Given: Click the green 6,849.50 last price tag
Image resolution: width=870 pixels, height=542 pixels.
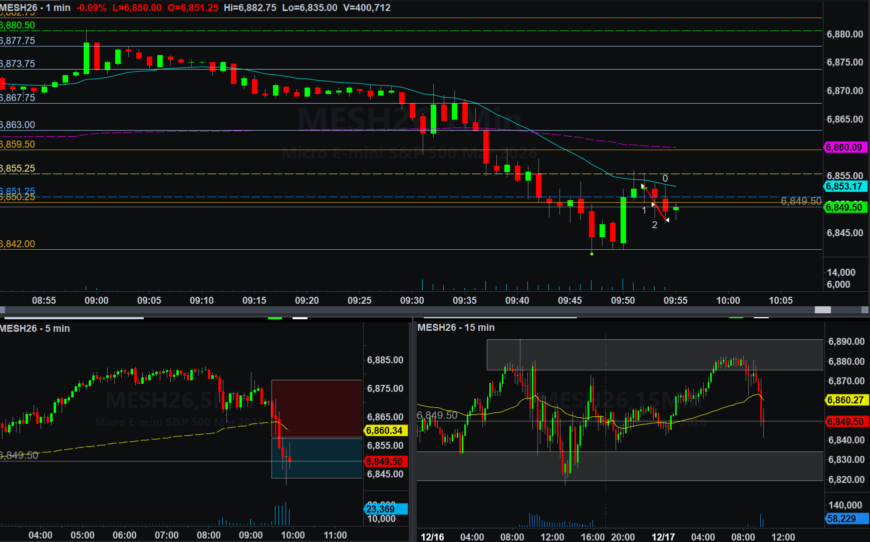Looking at the screenshot, I should click(845, 207).
